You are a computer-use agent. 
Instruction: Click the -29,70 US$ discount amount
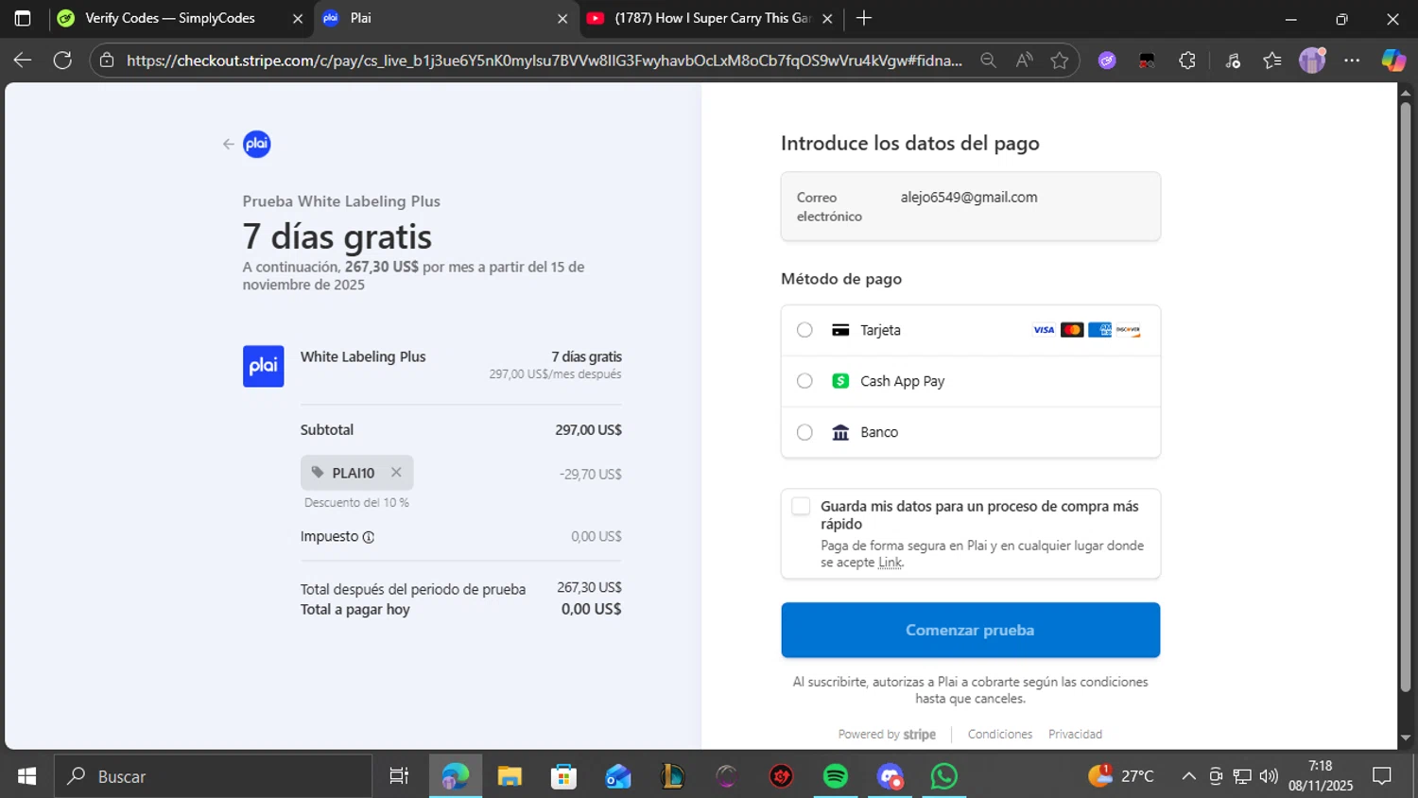coord(590,475)
